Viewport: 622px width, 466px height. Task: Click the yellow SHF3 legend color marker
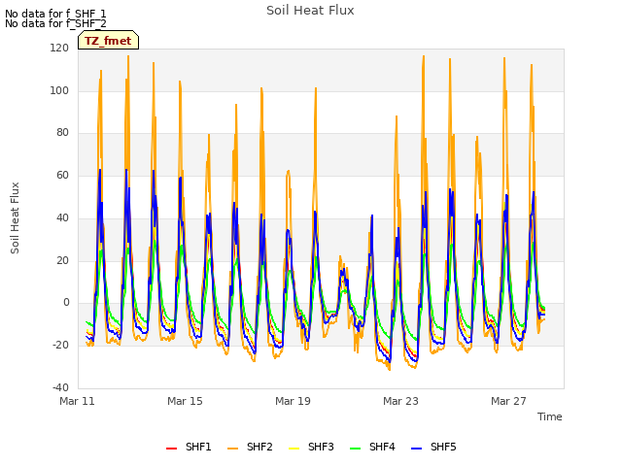click(x=294, y=449)
